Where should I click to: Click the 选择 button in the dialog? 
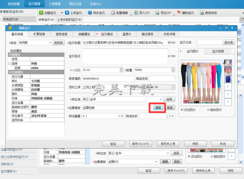(169, 99)
